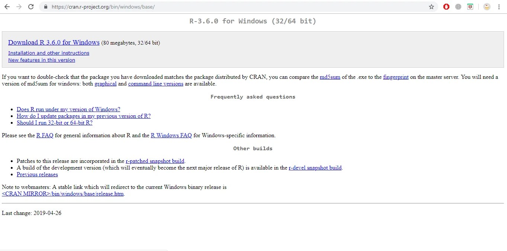The height and width of the screenshot is (251, 507).
Task: Open the r-devel snapshot build link
Action: tap(315, 168)
